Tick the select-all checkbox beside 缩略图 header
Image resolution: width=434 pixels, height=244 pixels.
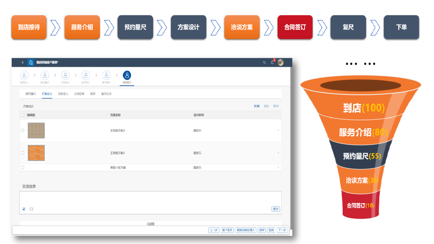point(23,115)
